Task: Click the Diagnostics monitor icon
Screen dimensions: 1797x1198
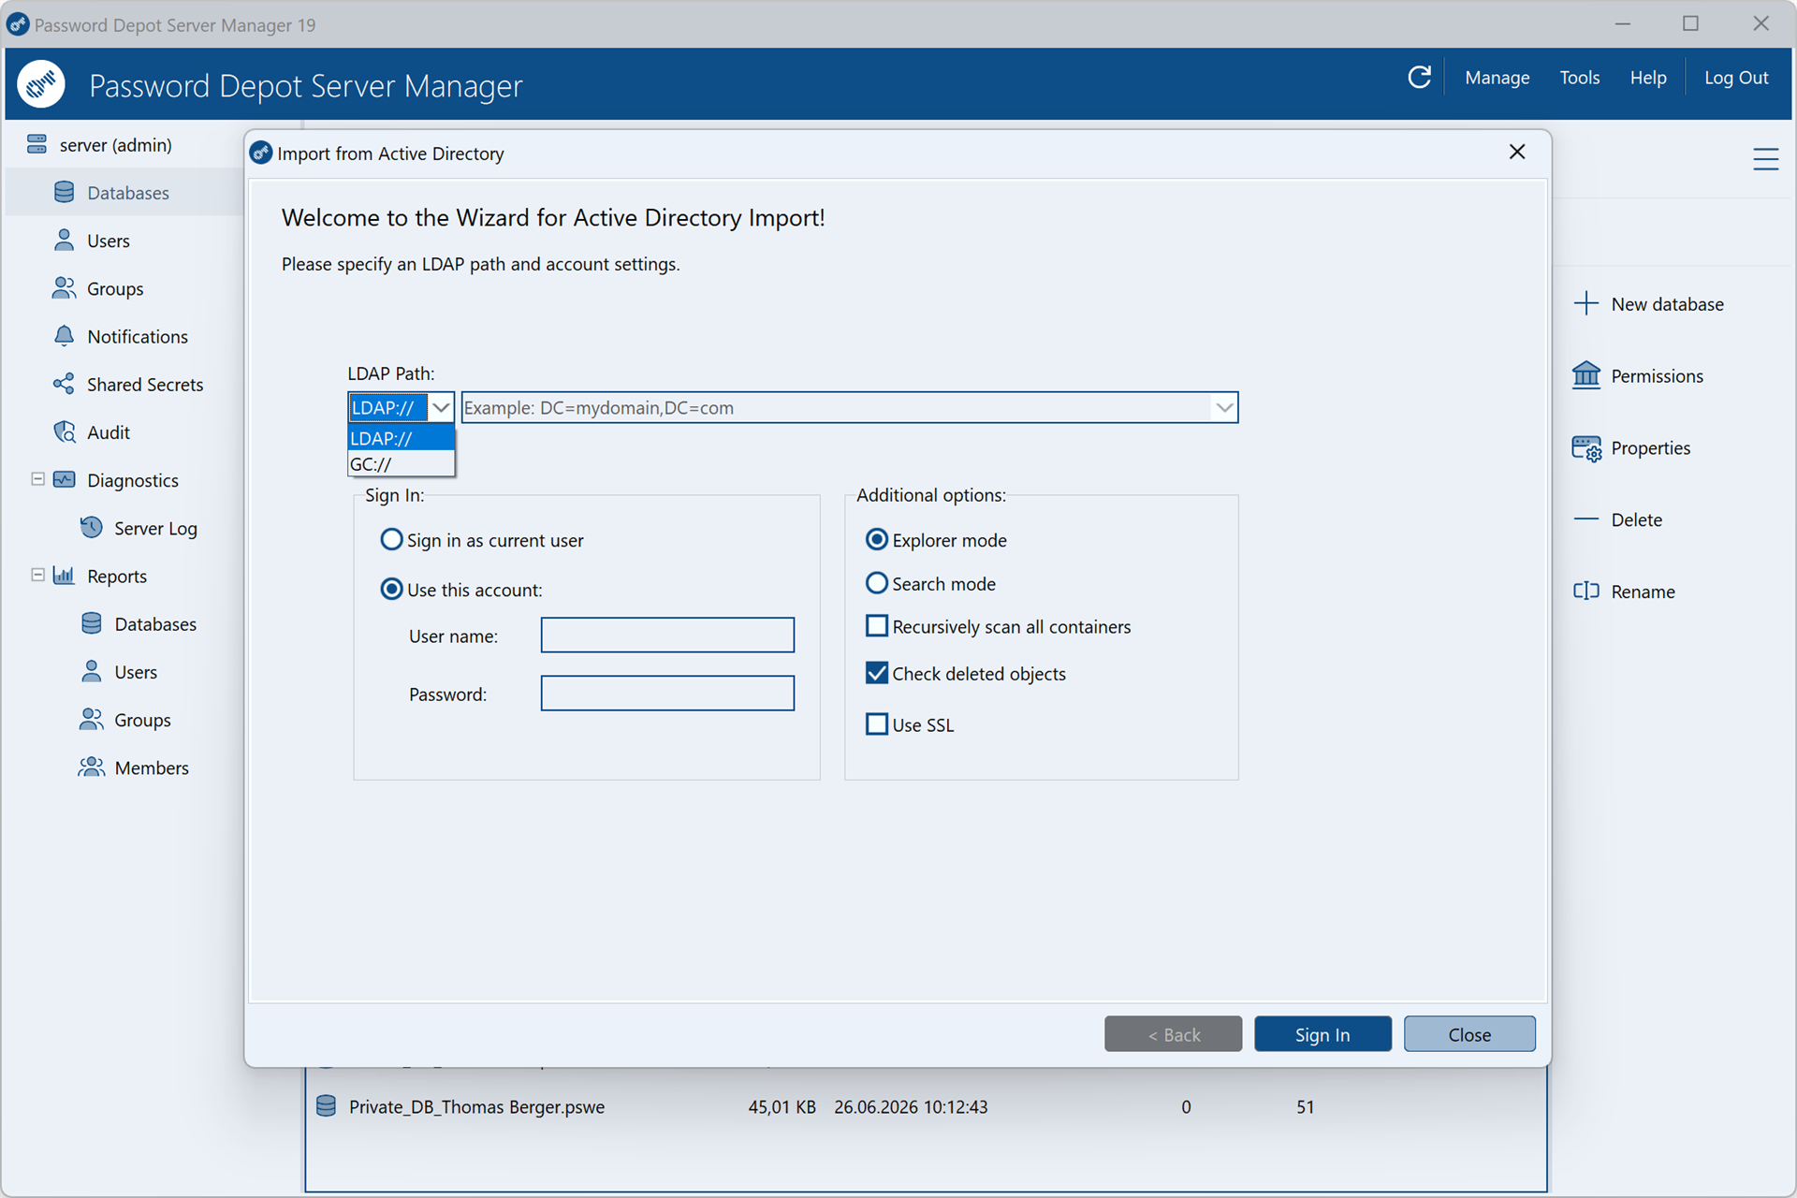Action: (64, 479)
